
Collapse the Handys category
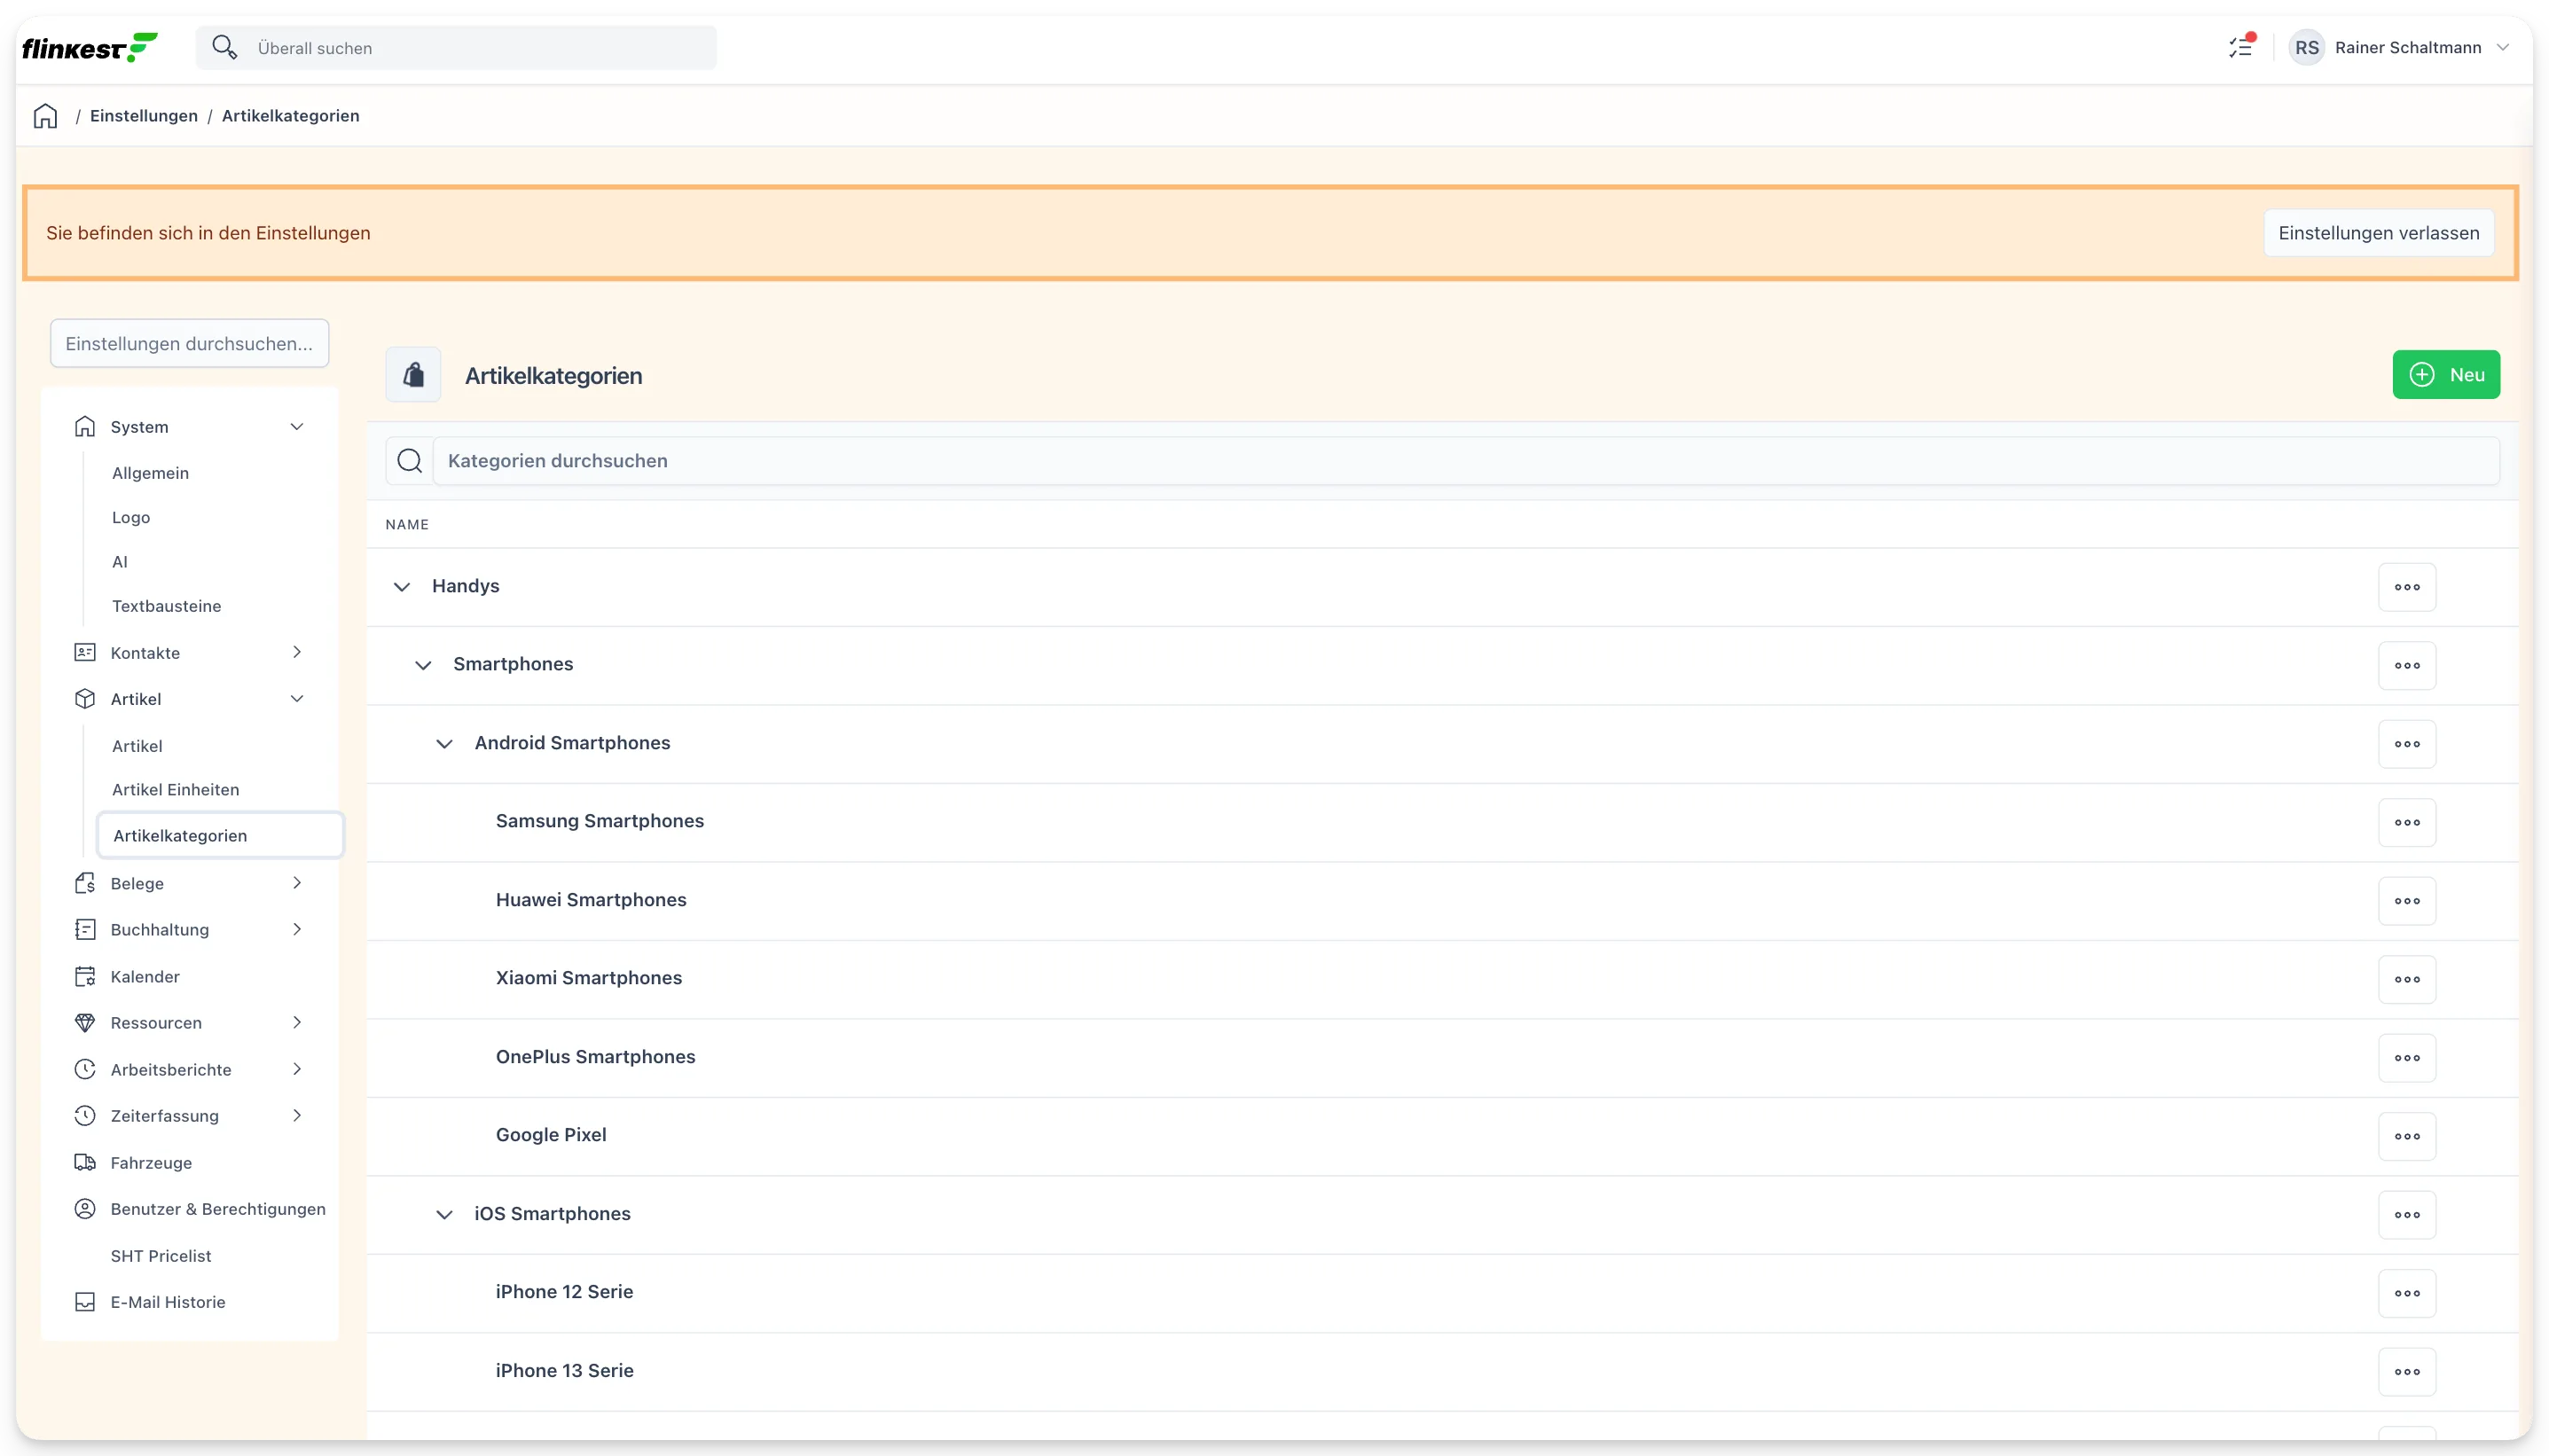coord(402,587)
